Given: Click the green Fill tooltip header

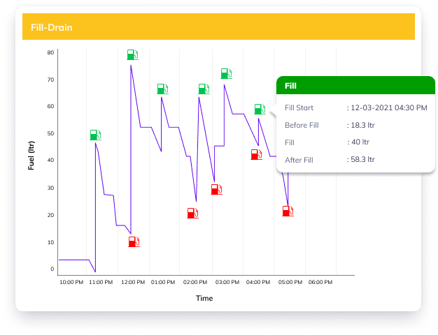Looking at the screenshot, I should [355, 86].
